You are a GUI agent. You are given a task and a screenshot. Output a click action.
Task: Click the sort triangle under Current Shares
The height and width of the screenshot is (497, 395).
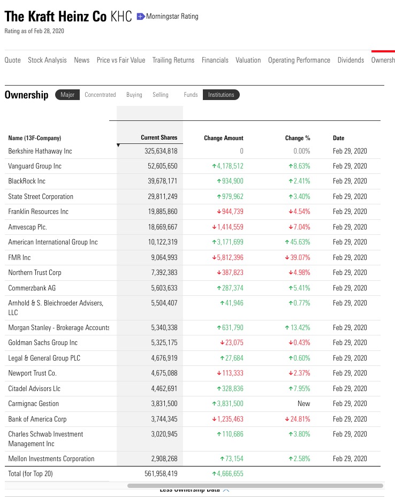coord(118,143)
